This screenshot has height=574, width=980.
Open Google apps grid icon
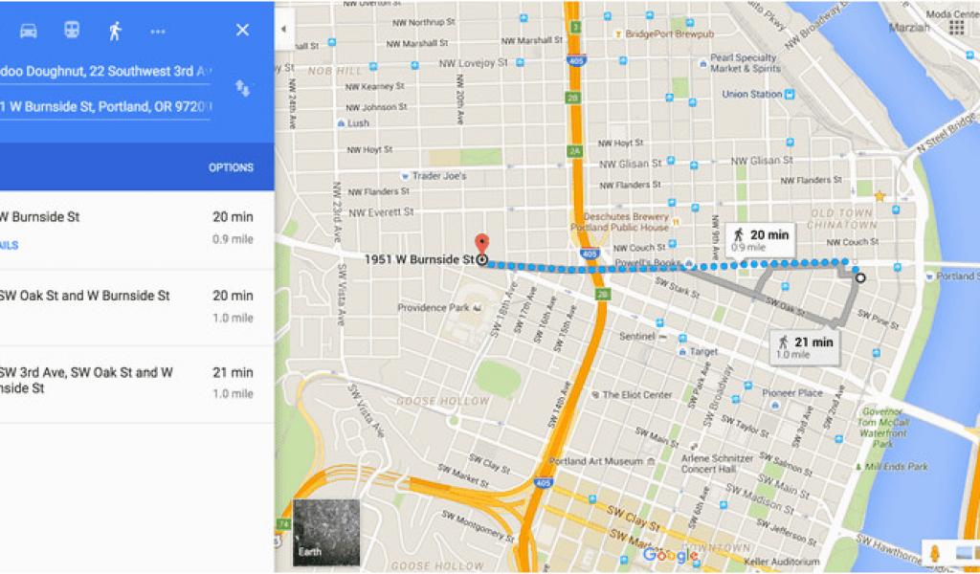coord(956,28)
